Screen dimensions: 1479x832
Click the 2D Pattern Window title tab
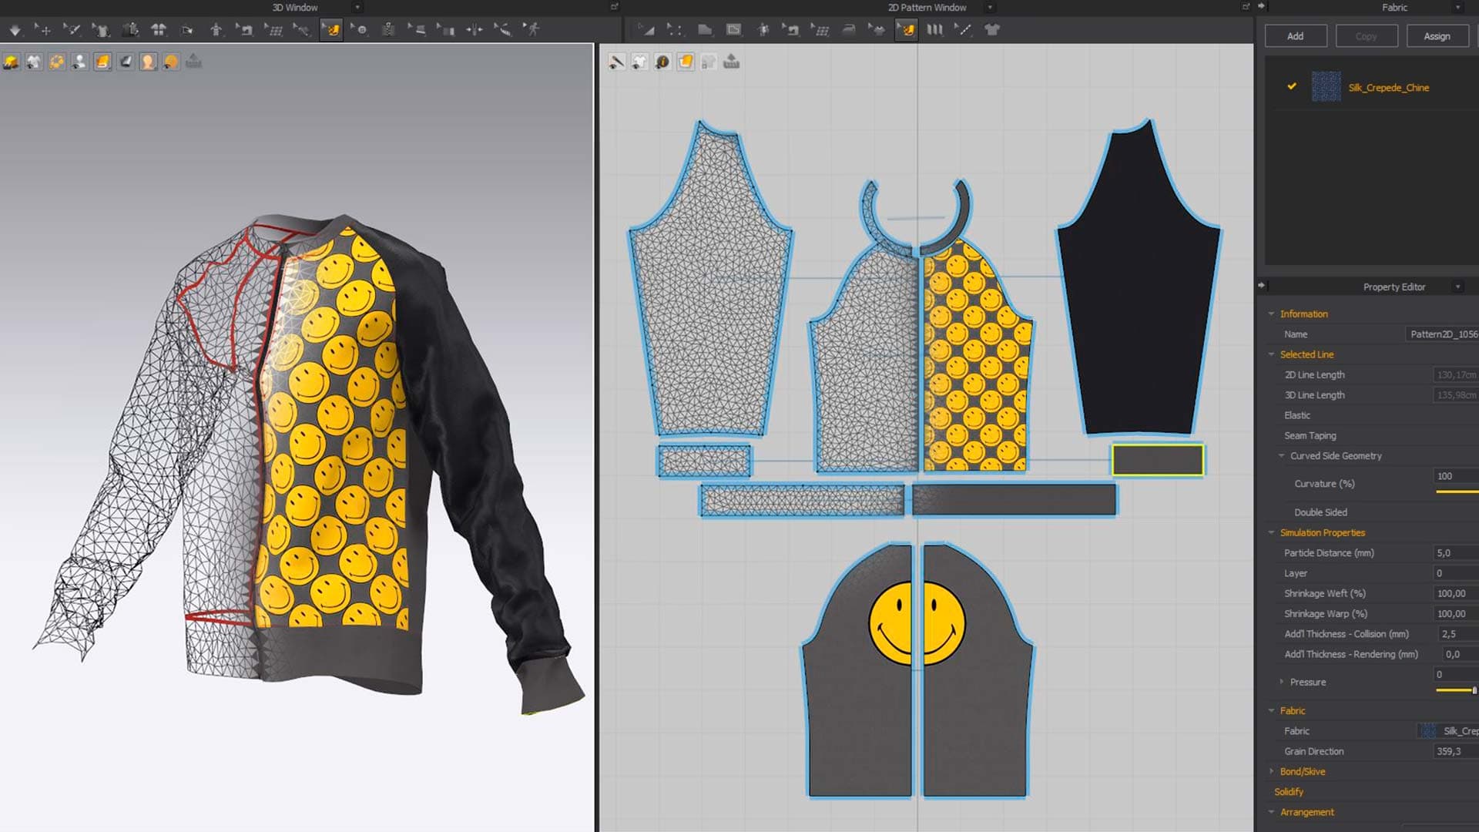coord(927,8)
